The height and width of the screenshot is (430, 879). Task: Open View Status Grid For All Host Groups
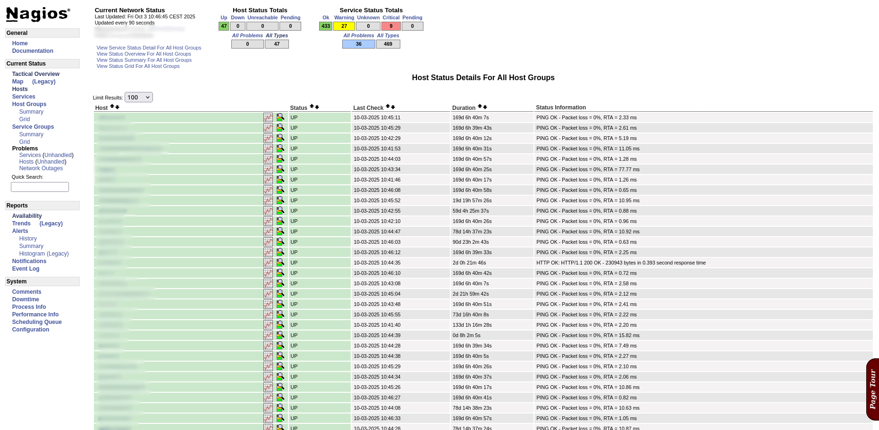pyautogui.click(x=138, y=66)
